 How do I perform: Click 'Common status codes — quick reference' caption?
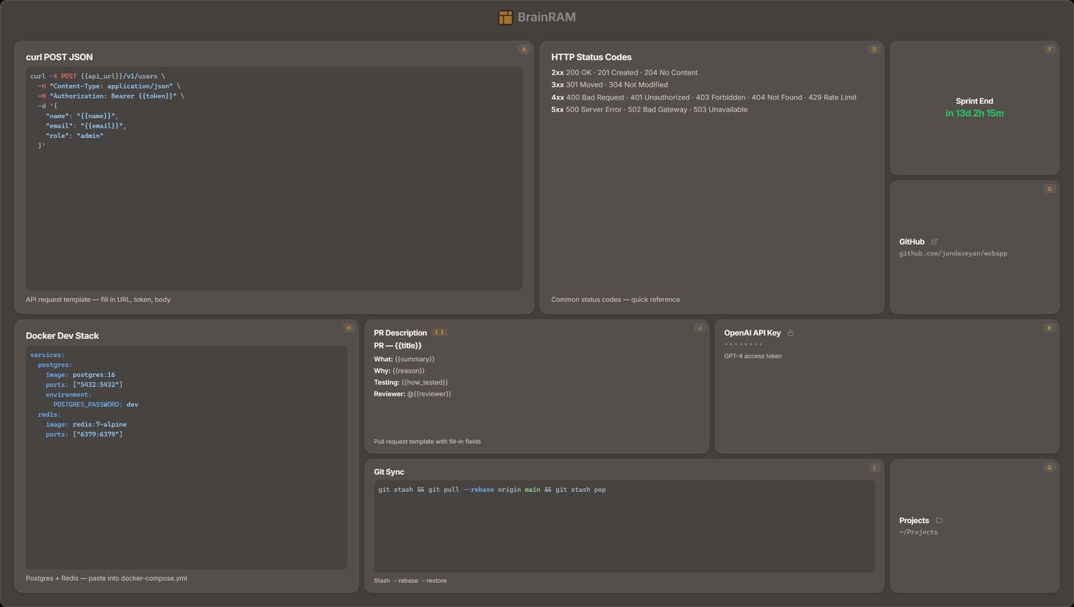click(615, 300)
